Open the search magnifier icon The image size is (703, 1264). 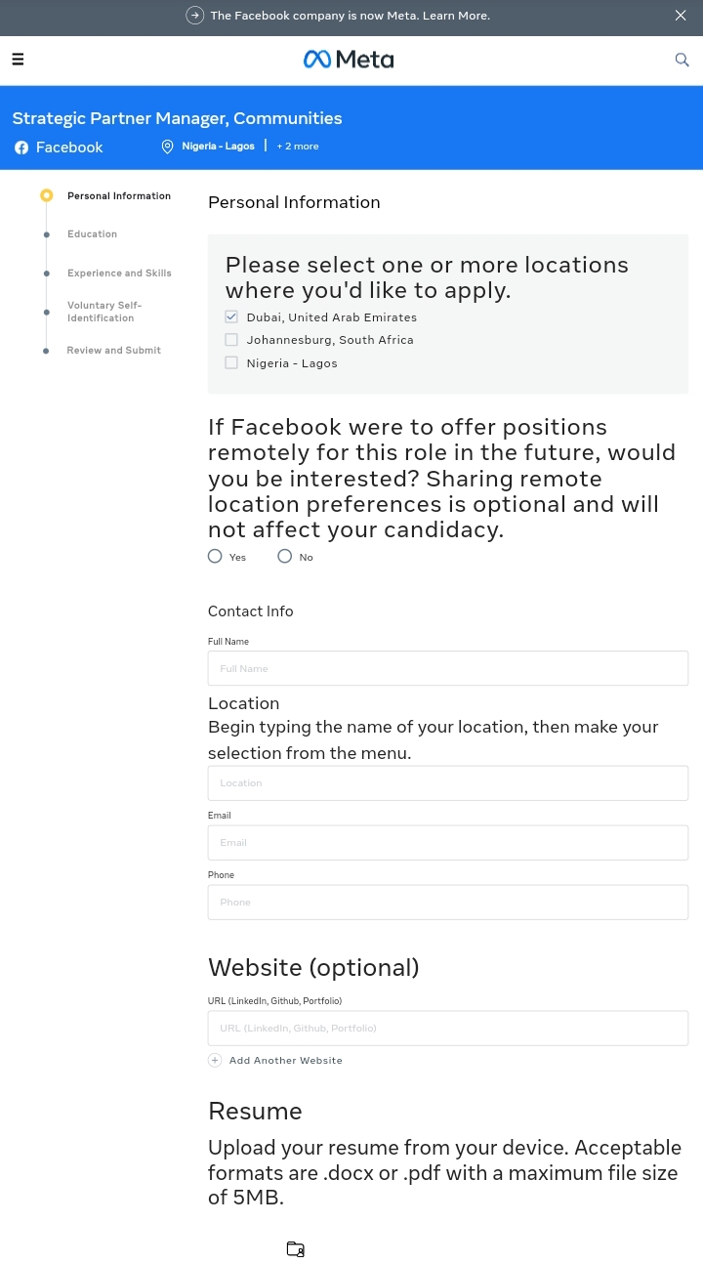[682, 60]
